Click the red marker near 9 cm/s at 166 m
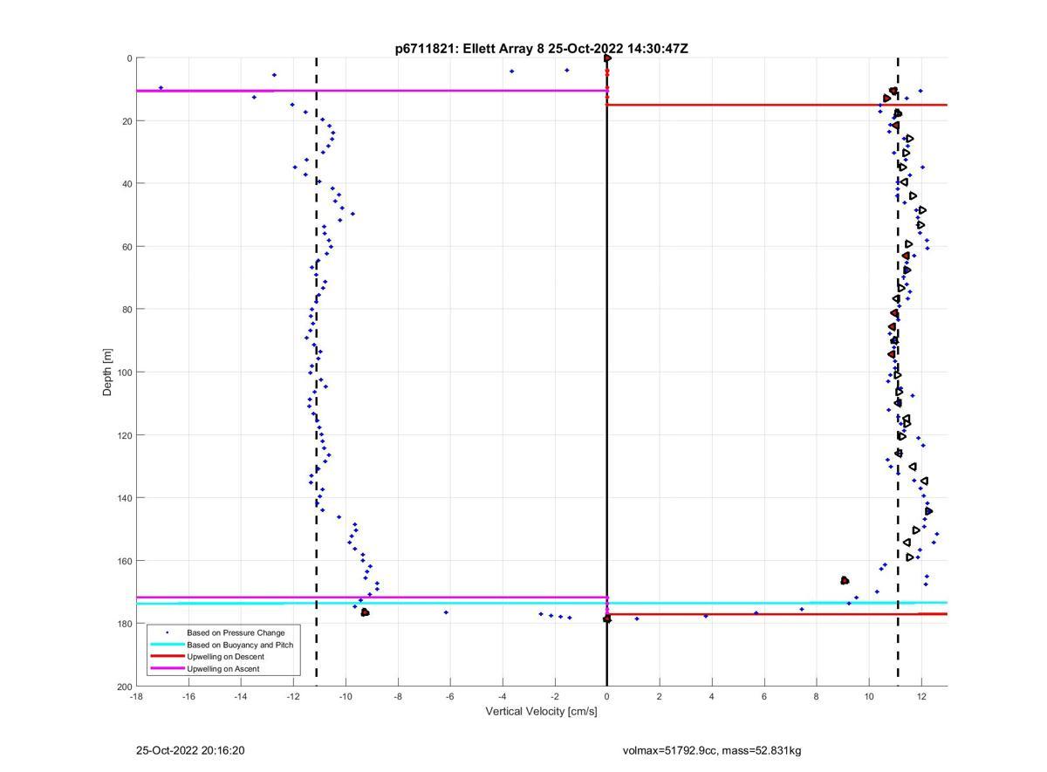Viewport: 1047px width, 772px height. click(x=845, y=580)
